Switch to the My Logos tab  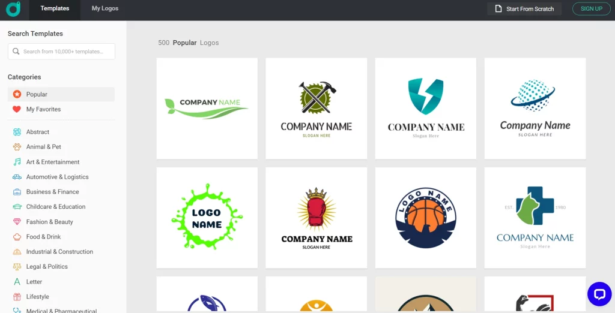point(105,8)
